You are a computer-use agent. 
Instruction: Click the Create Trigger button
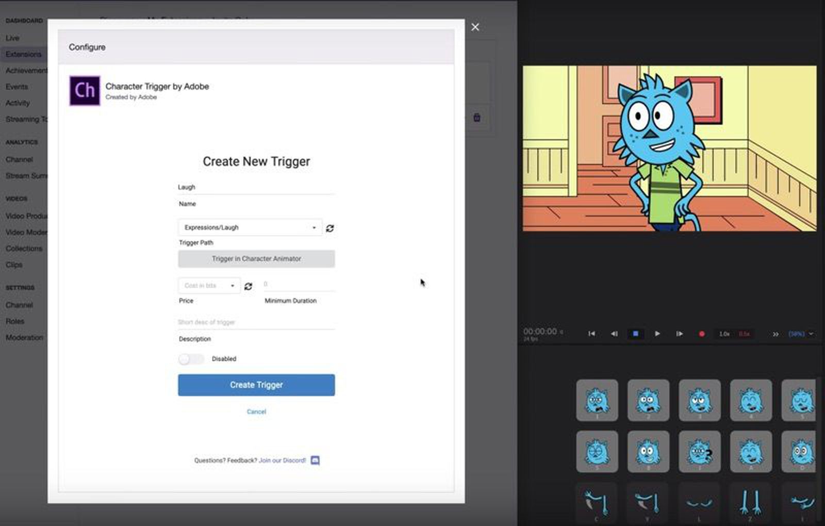256,385
